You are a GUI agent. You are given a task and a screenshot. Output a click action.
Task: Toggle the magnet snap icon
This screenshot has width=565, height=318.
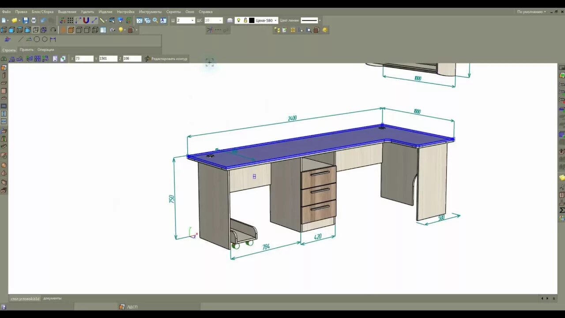click(x=86, y=20)
